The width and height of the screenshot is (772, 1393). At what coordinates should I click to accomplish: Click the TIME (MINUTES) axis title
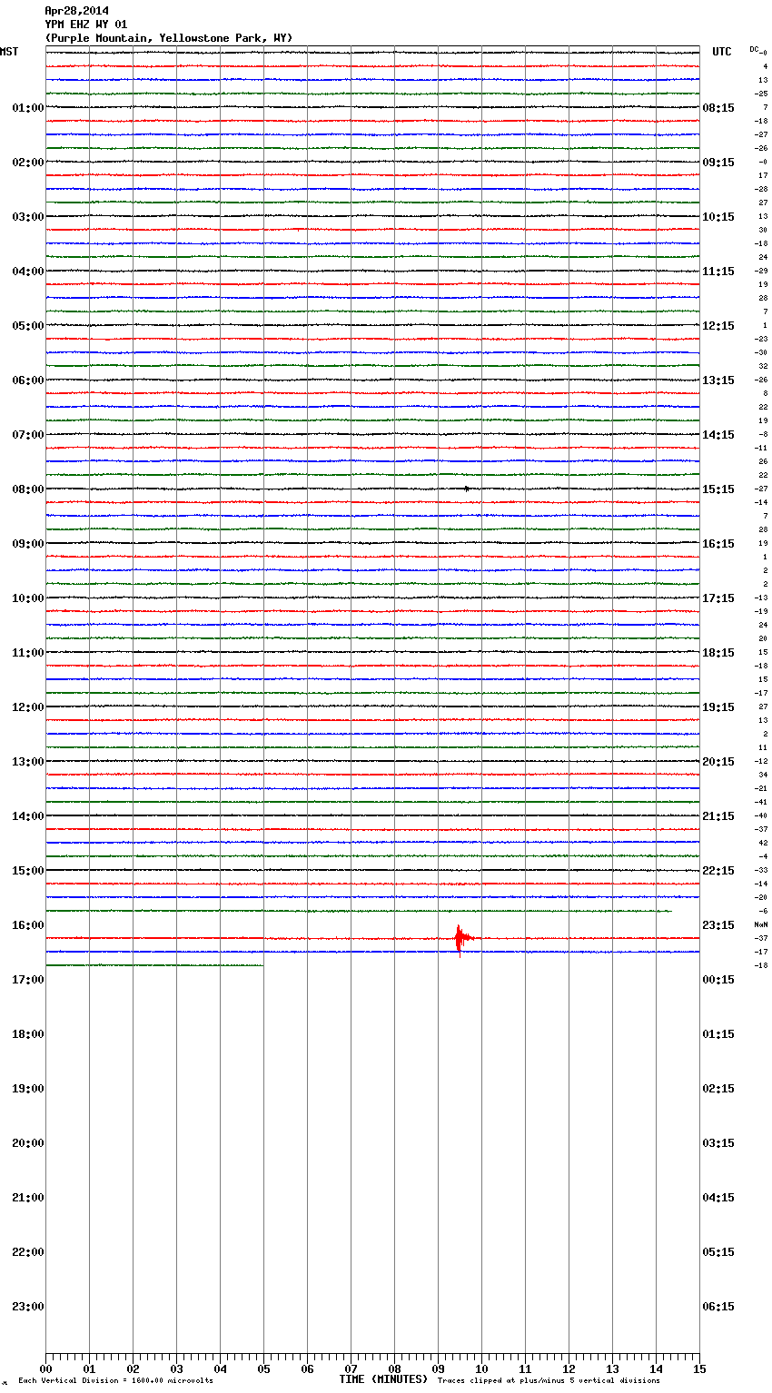pos(383,1379)
